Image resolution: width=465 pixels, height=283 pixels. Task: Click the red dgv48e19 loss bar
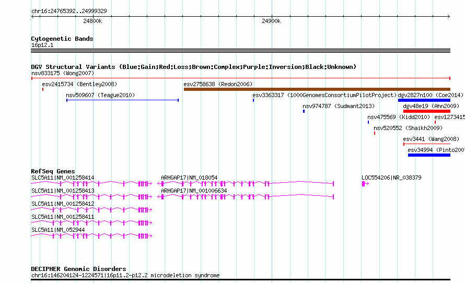(427, 111)
